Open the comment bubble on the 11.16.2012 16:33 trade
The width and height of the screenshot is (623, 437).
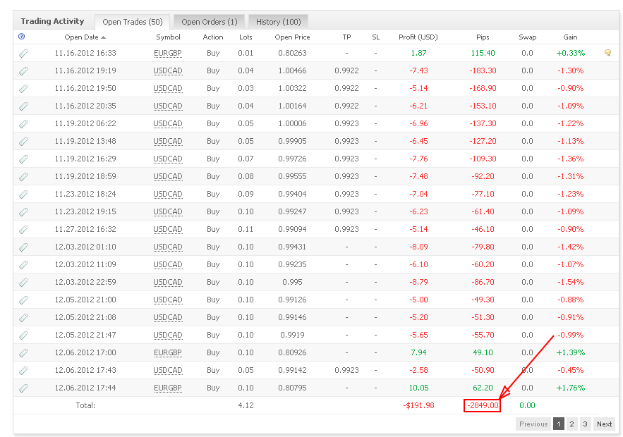(x=607, y=52)
